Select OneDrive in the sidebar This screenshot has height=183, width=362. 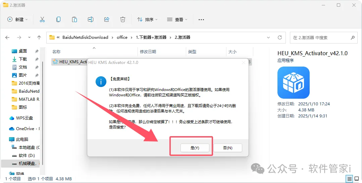pos(24,129)
